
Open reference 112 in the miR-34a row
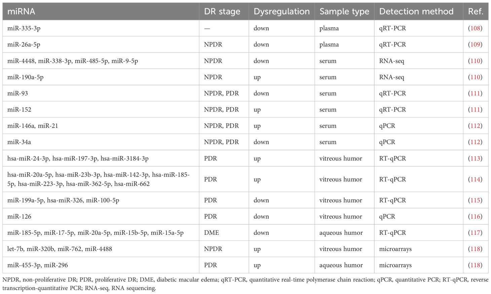(475, 142)
